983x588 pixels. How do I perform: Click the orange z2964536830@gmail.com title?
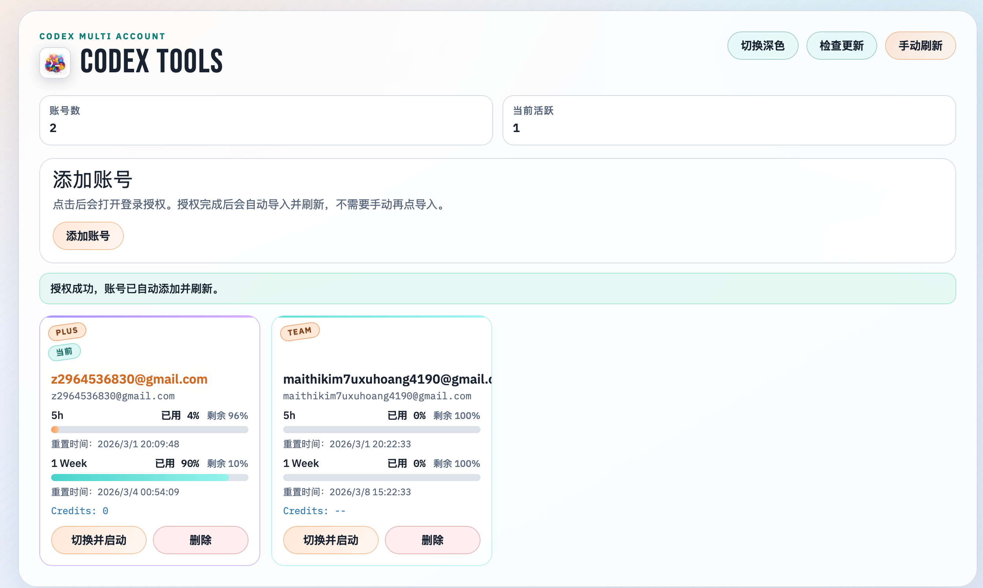129,379
